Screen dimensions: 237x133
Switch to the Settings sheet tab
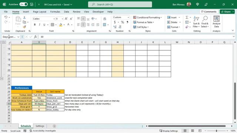(x=40, y=126)
